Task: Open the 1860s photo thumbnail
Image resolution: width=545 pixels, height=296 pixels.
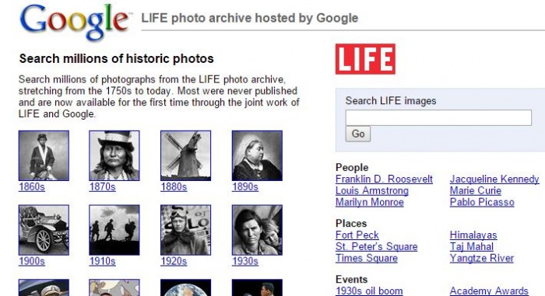Action: (44, 155)
